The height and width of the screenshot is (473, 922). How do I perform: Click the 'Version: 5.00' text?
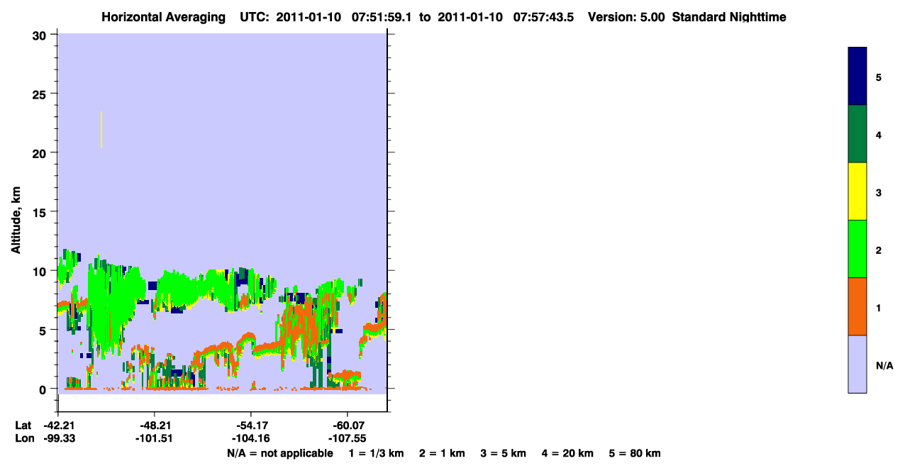pyautogui.click(x=626, y=17)
